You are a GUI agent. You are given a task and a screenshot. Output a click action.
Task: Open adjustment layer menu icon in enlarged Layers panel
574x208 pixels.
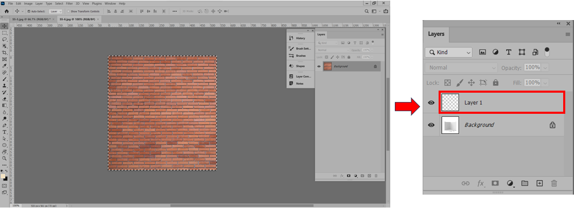point(510,183)
